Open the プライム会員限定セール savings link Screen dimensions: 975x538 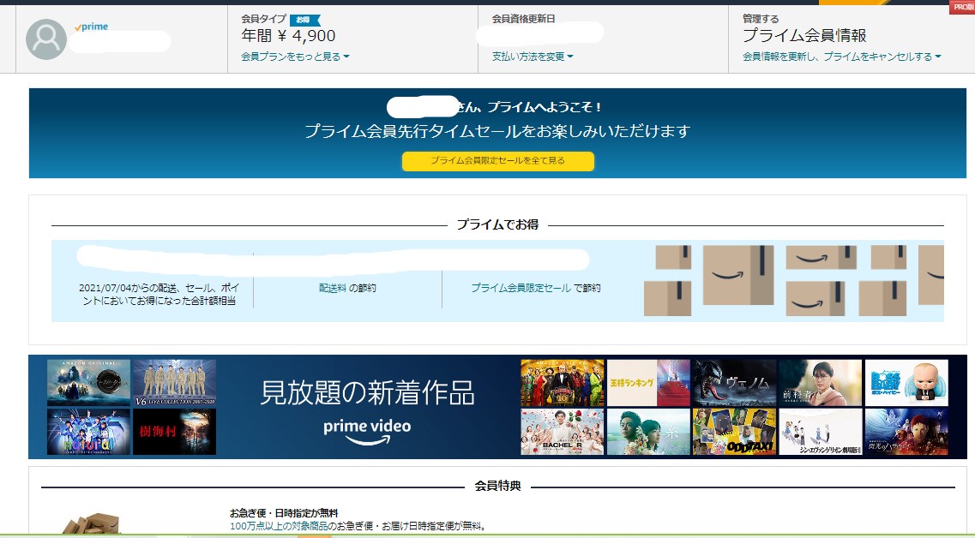521,288
